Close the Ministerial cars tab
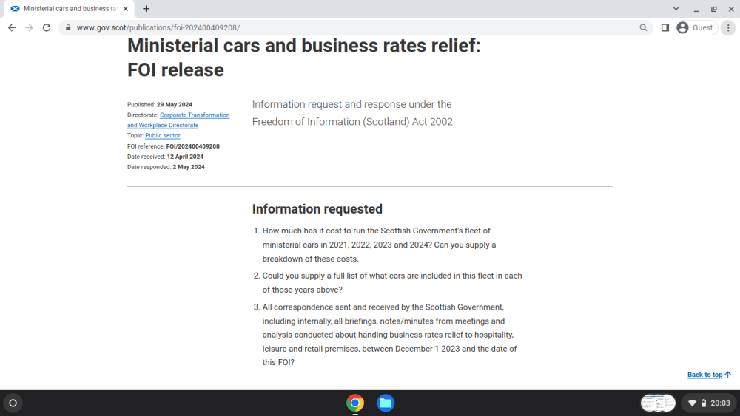This screenshot has height=416, width=740. [x=126, y=8]
